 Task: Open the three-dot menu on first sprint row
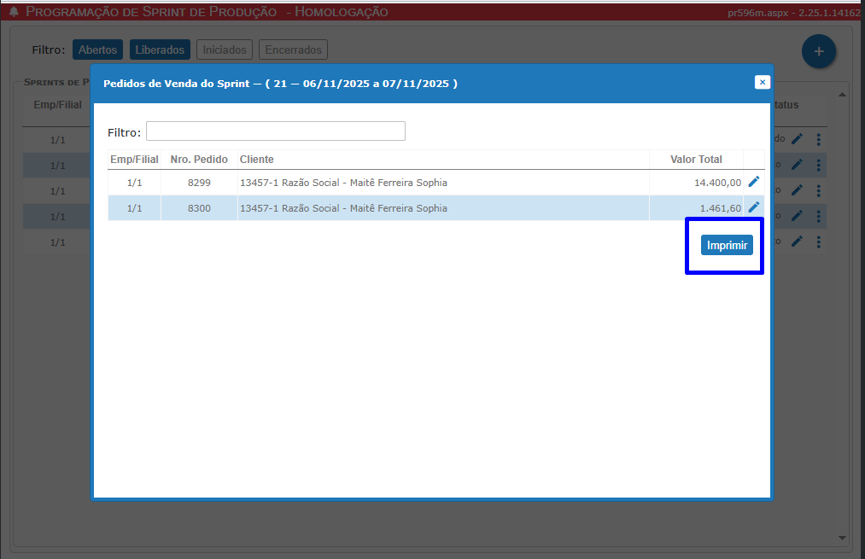point(818,139)
